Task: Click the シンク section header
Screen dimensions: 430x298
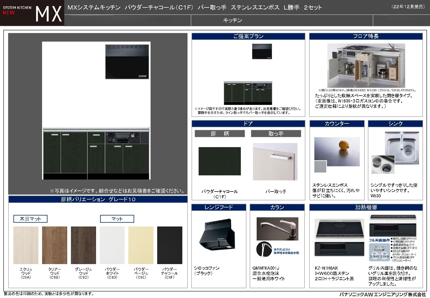Action: [x=395, y=123]
